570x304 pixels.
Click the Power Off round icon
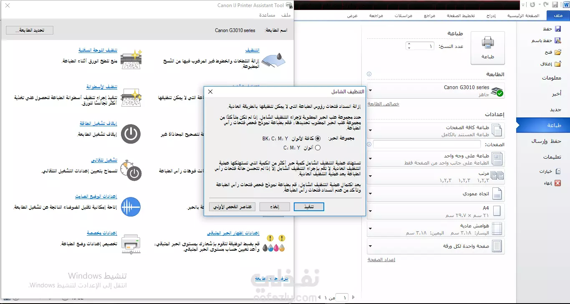point(131,134)
